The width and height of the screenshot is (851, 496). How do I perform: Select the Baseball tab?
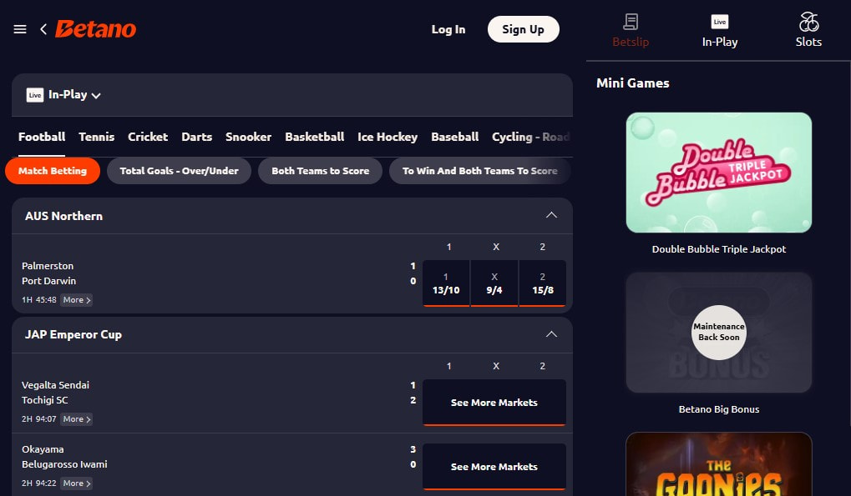point(455,137)
